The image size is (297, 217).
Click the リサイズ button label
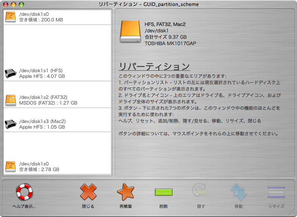point(276,206)
